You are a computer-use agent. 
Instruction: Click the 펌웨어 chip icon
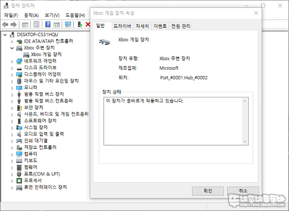tap(19, 167)
